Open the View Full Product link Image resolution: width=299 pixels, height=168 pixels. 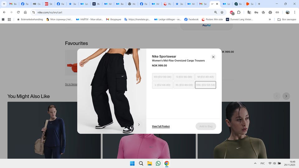tap(161, 126)
